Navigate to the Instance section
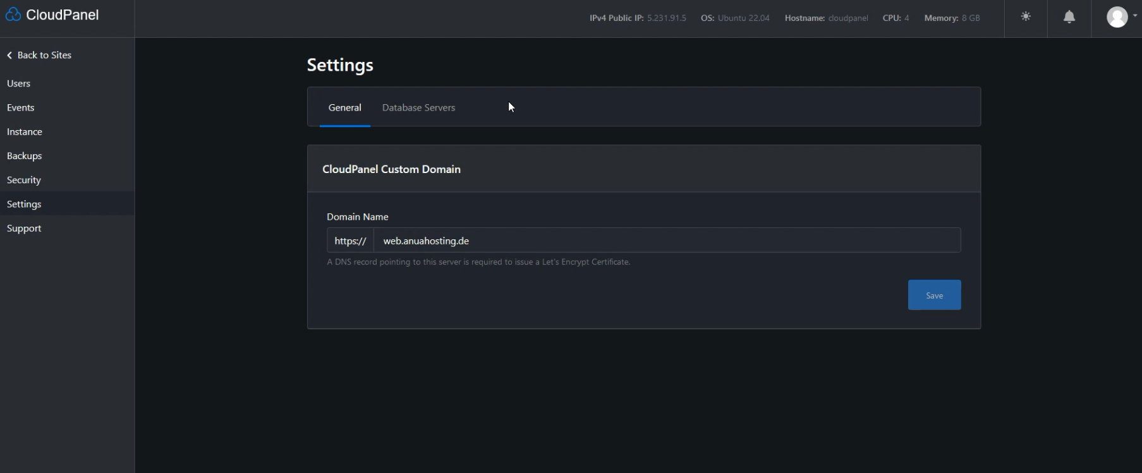 click(25, 132)
